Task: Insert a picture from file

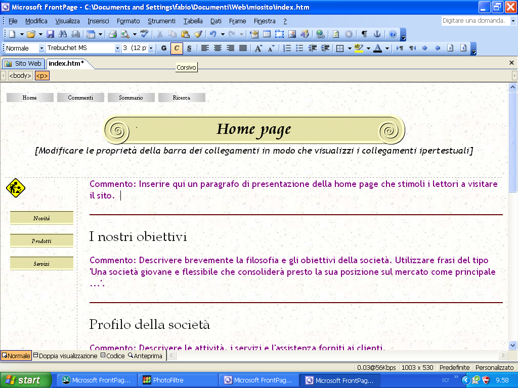Action: pyautogui.click(x=292, y=34)
